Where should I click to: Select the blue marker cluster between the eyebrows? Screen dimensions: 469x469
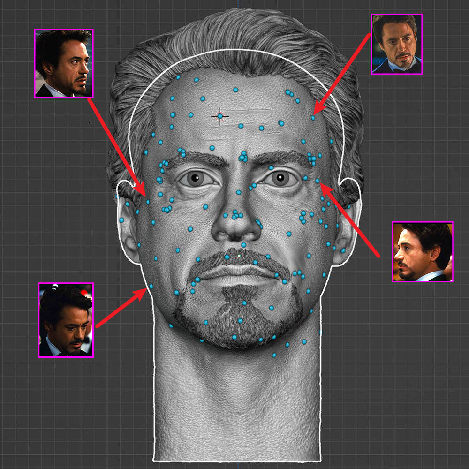(243, 156)
